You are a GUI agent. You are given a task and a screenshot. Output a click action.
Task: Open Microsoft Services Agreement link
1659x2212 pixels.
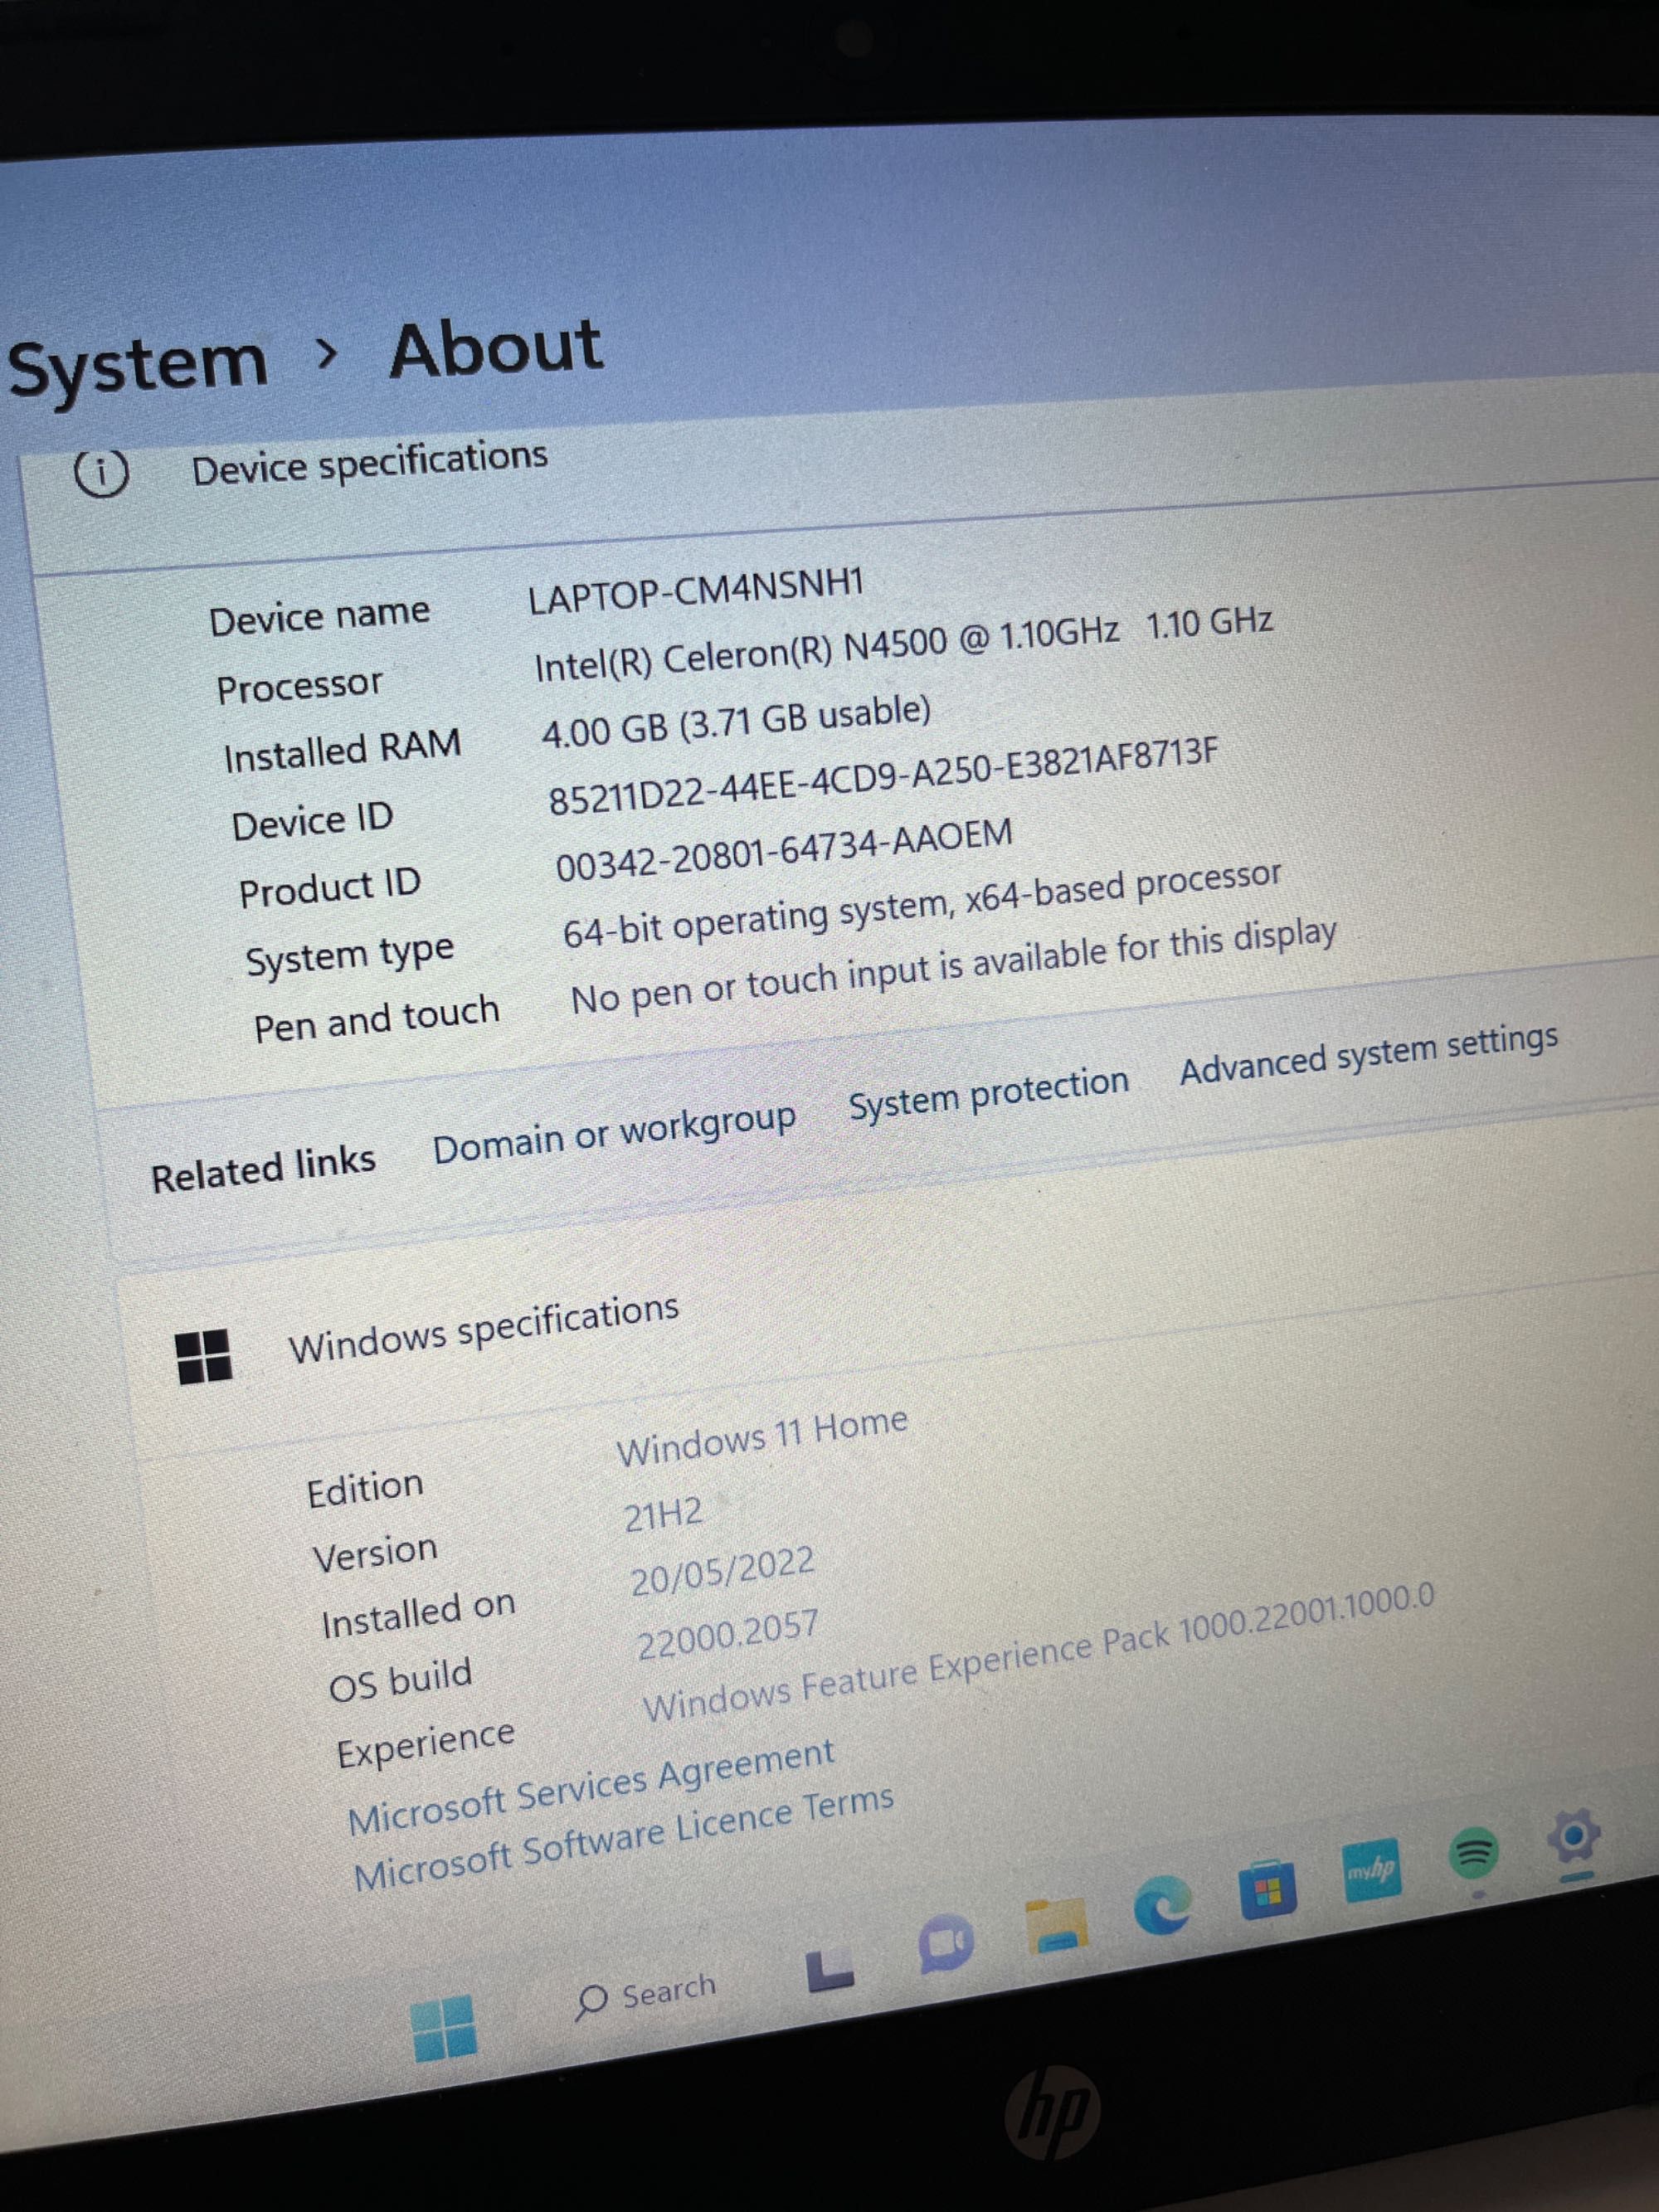pyautogui.click(x=591, y=1786)
